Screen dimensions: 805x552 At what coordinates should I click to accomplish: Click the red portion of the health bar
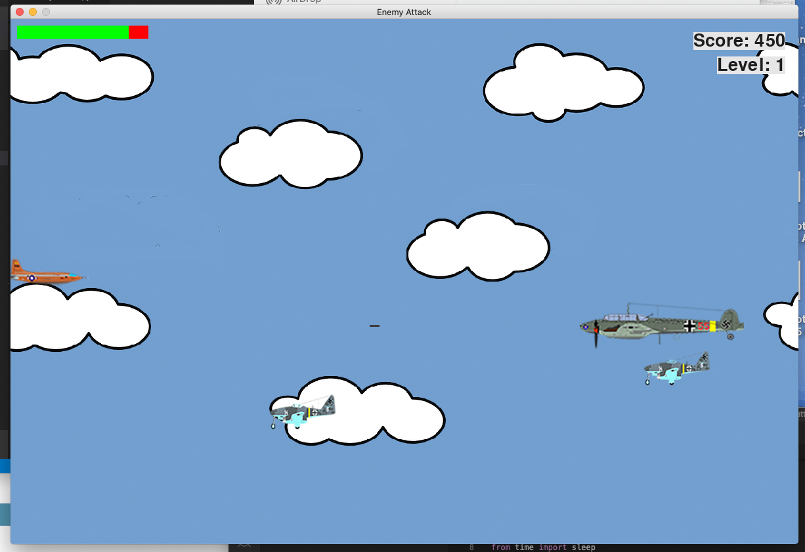[139, 32]
